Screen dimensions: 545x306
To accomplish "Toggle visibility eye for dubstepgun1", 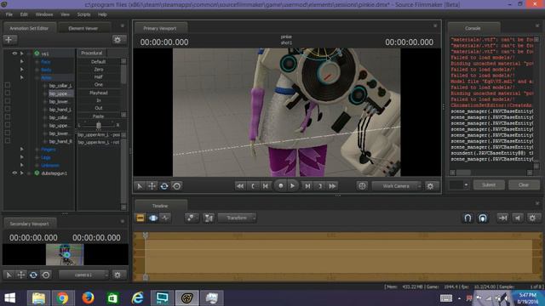I will pyautogui.click(x=14, y=173).
